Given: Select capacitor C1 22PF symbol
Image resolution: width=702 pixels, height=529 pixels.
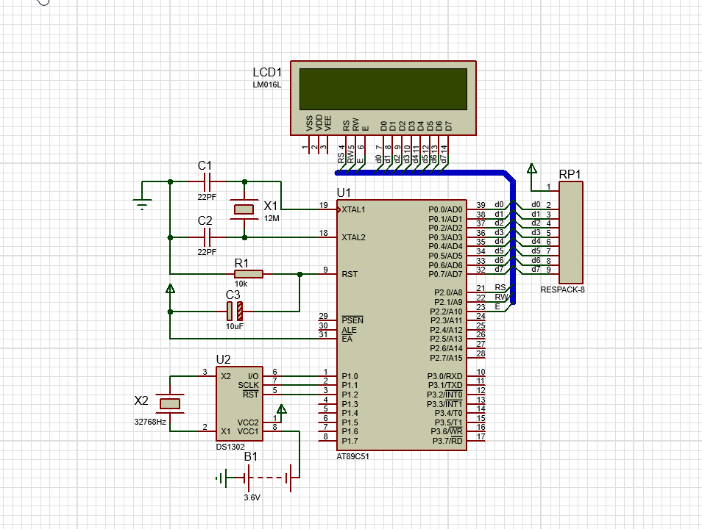Looking at the screenshot, I should pos(207,182).
